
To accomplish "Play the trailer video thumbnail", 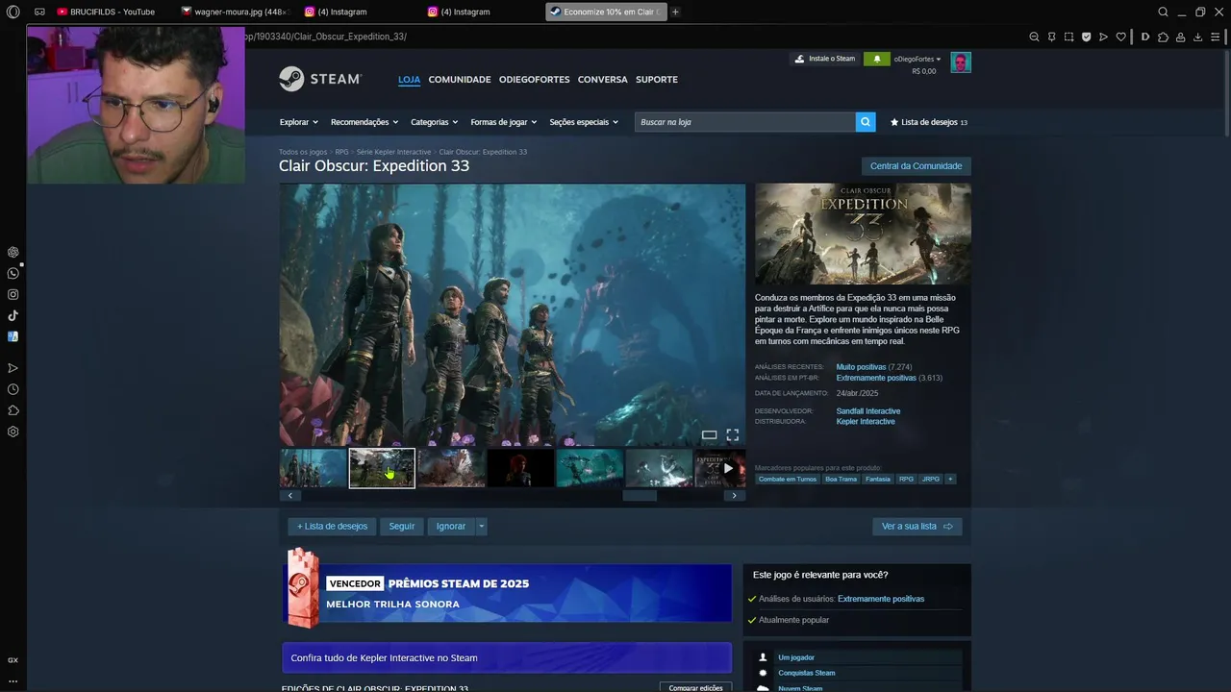I will [720, 468].
